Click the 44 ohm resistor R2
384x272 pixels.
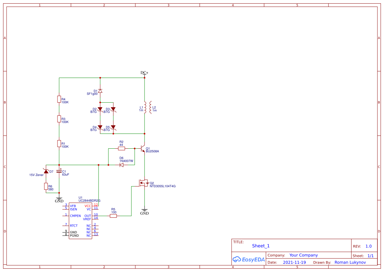pos(121,148)
